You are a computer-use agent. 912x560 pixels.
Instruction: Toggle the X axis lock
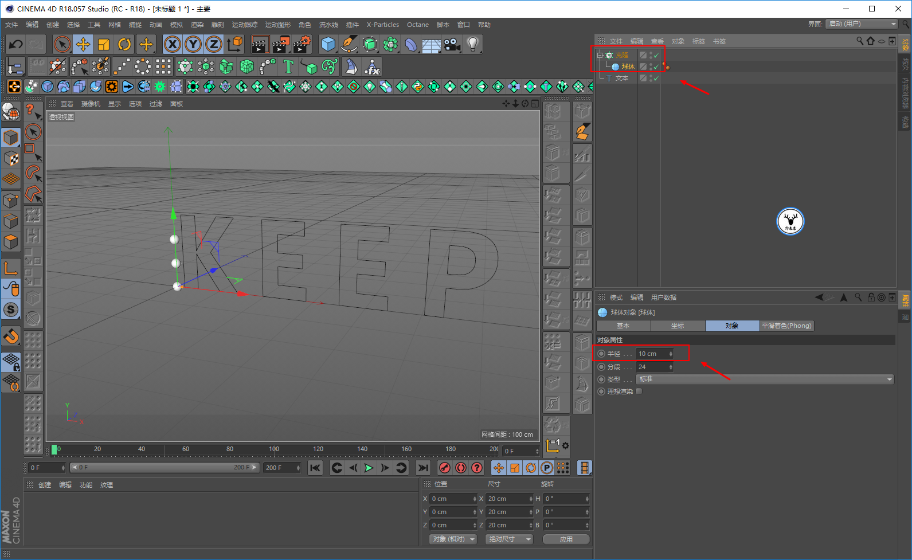(172, 44)
